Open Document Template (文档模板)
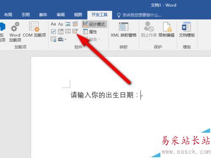Image resolution: width=211 pixels, height=158 pixels. 187,29
